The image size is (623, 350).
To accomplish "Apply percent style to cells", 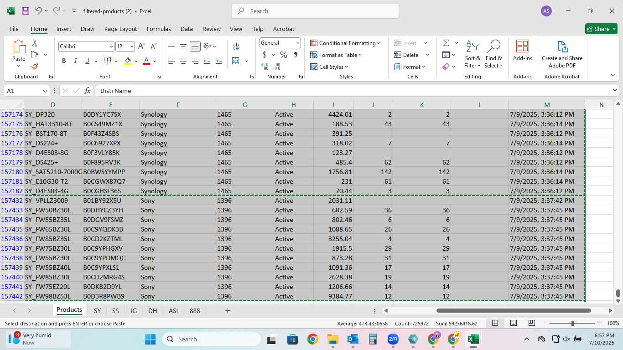I will click(284, 55).
